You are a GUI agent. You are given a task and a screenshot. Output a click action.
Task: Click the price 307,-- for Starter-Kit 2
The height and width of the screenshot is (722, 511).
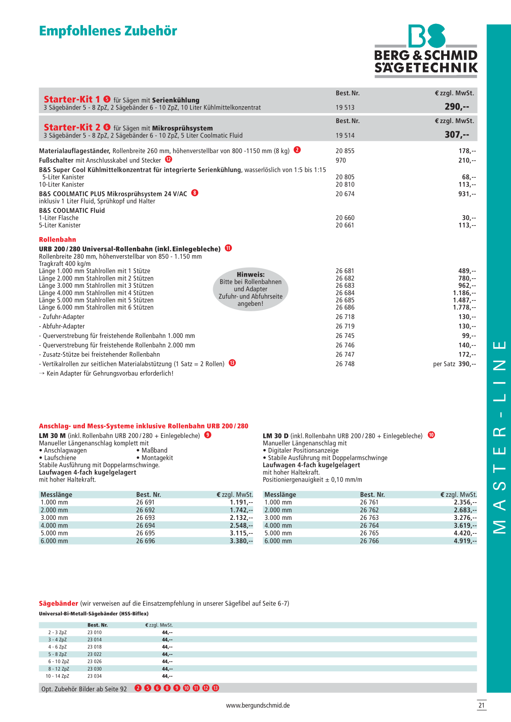457,135
